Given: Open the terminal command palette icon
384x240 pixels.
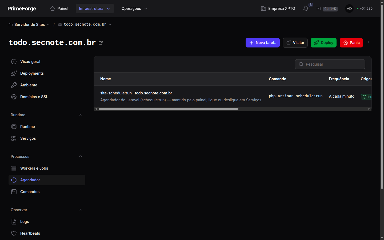Looking at the screenshot, I should pyautogui.click(x=319, y=9).
